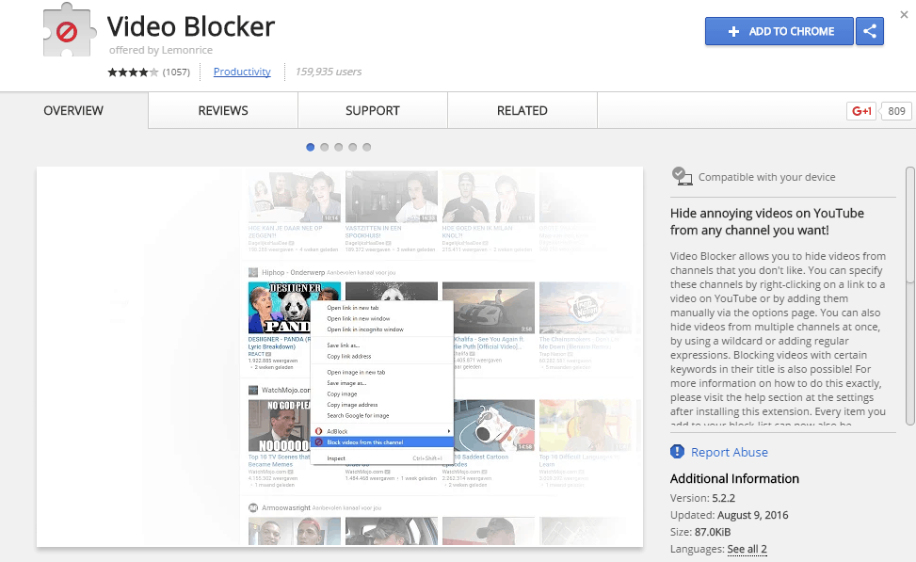Click See all 2 languages link
The image size is (916, 562).
pyautogui.click(x=747, y=549)
